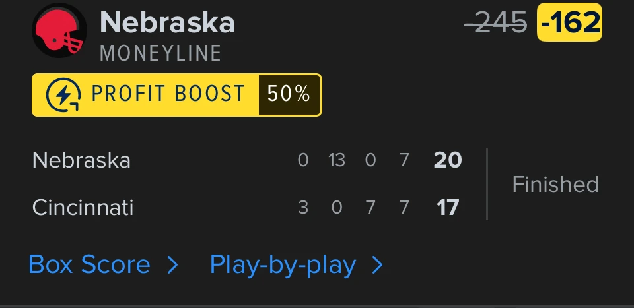This screenshot has height=308, width=634.
Task: Click the Cincinnati row in scoreboard
Action: 246,208
